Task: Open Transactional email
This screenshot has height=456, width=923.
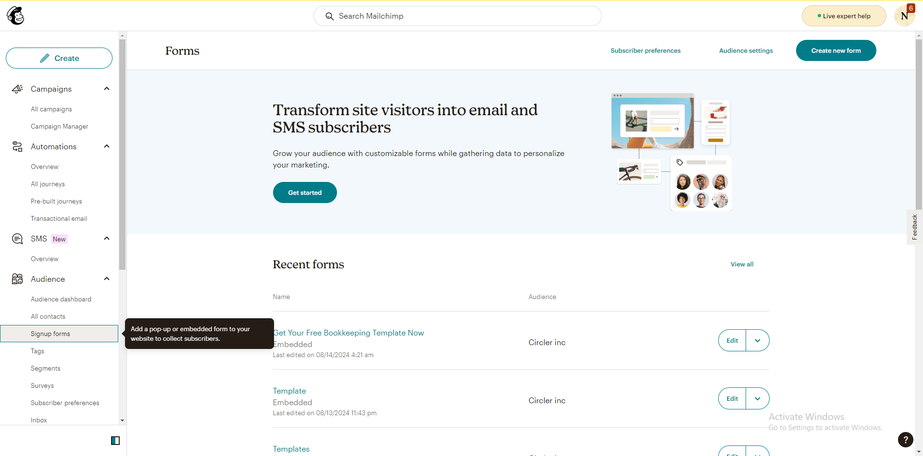Action: pos(59,218)
